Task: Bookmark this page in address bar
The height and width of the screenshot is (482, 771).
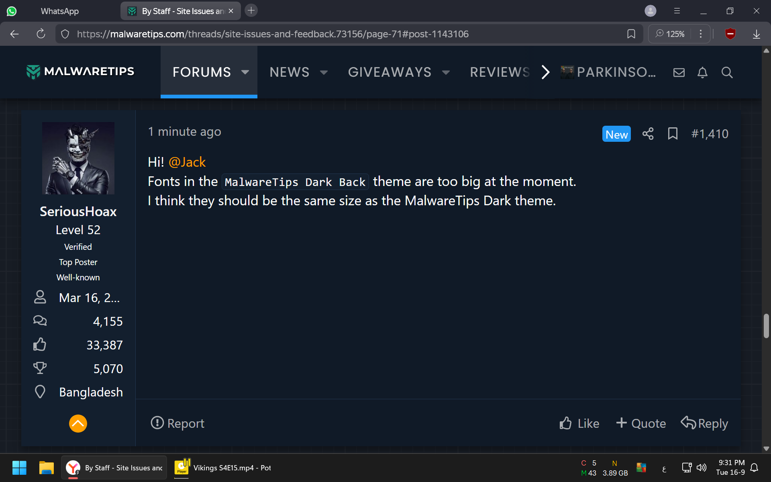Action: [631, 34]
